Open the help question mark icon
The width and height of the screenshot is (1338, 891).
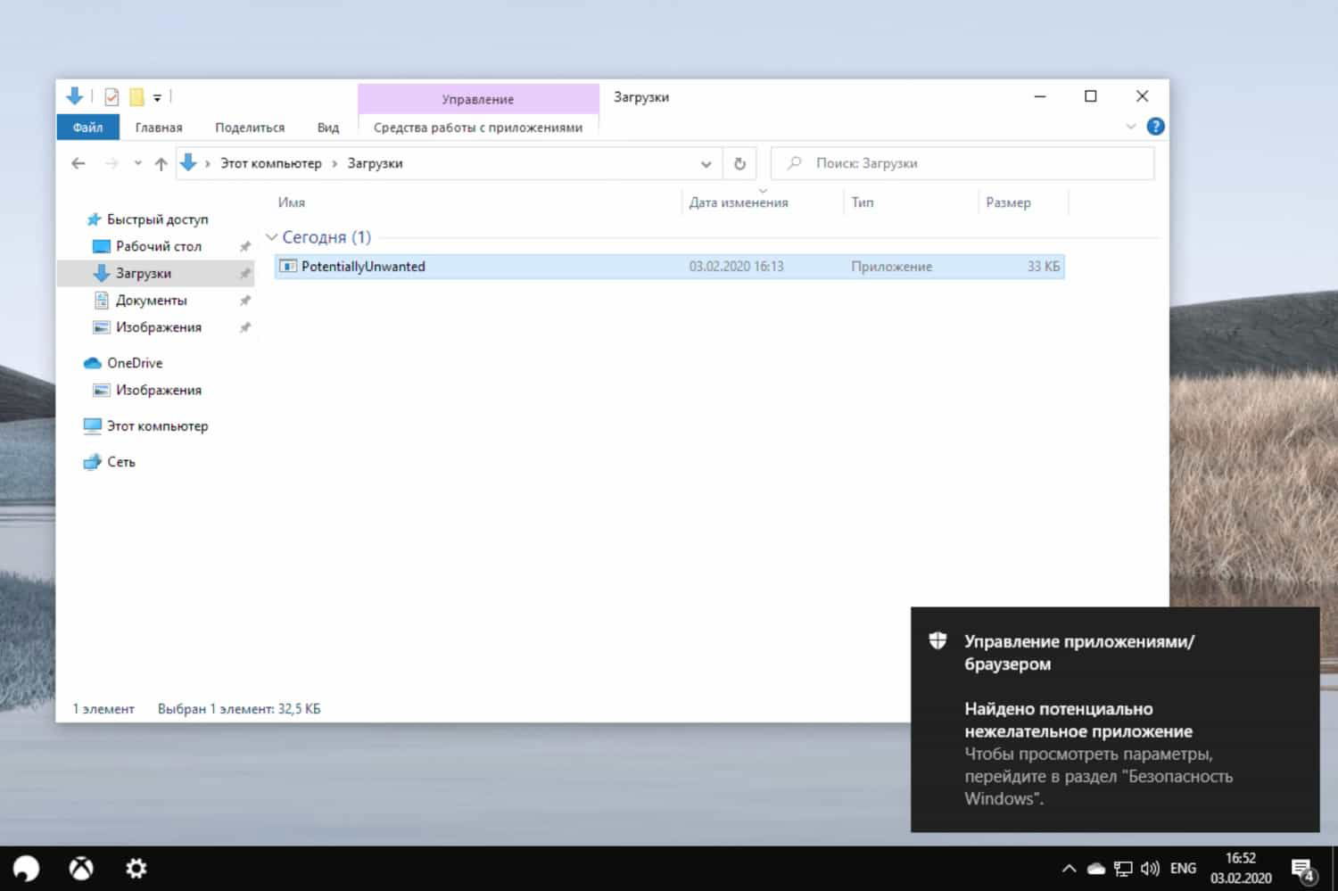(1155, 127)
